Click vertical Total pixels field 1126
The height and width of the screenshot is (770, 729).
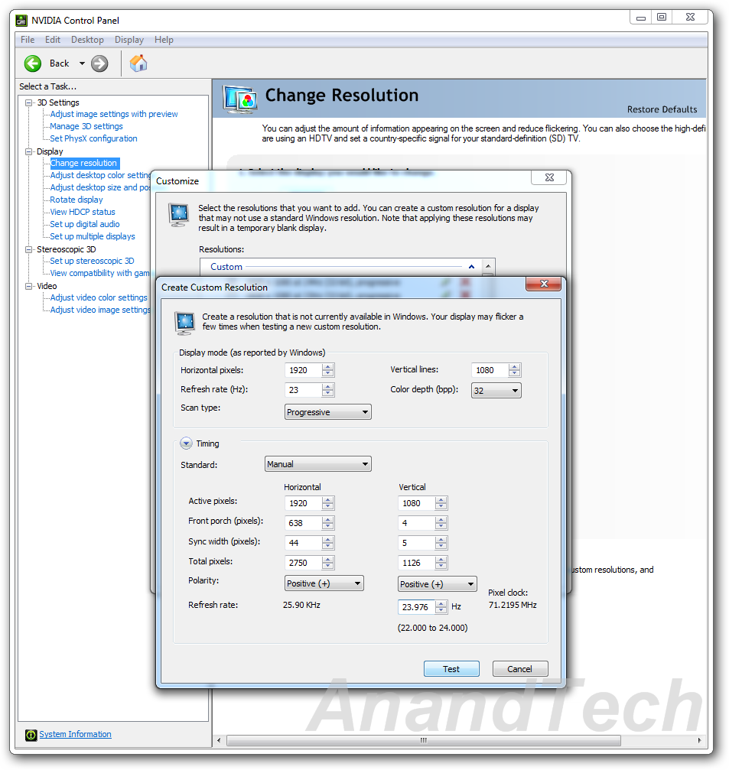pyautogui.click(x=416, y=563)
